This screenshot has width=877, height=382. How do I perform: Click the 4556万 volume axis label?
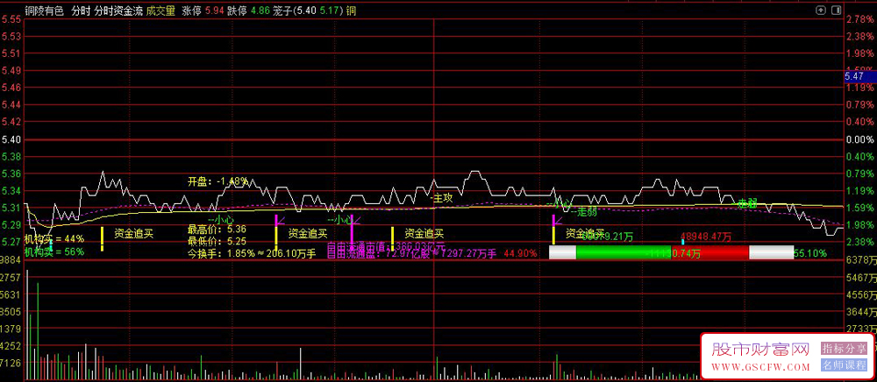click(x=861, y=294)
